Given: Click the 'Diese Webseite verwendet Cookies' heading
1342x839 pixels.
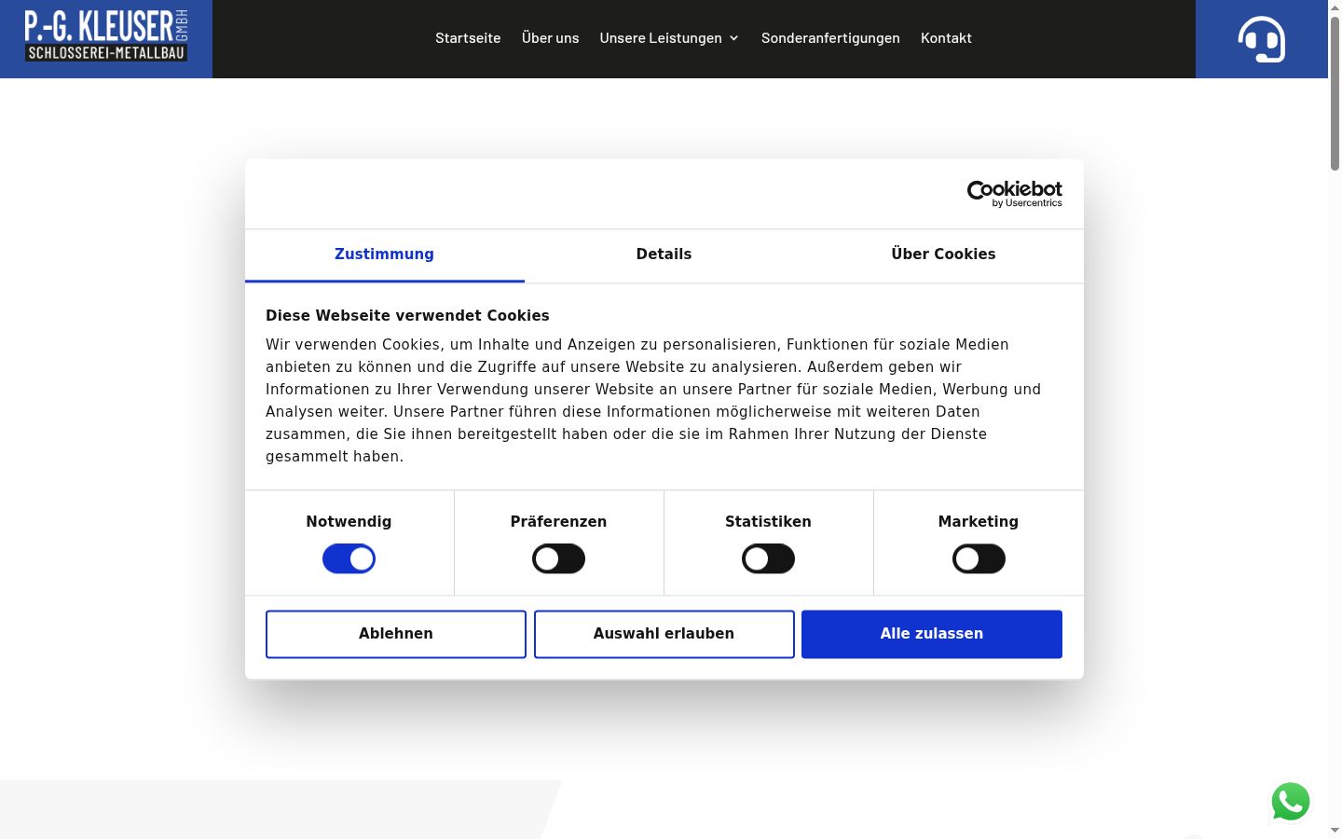Looking at the screenshot, I should point(407,316).
